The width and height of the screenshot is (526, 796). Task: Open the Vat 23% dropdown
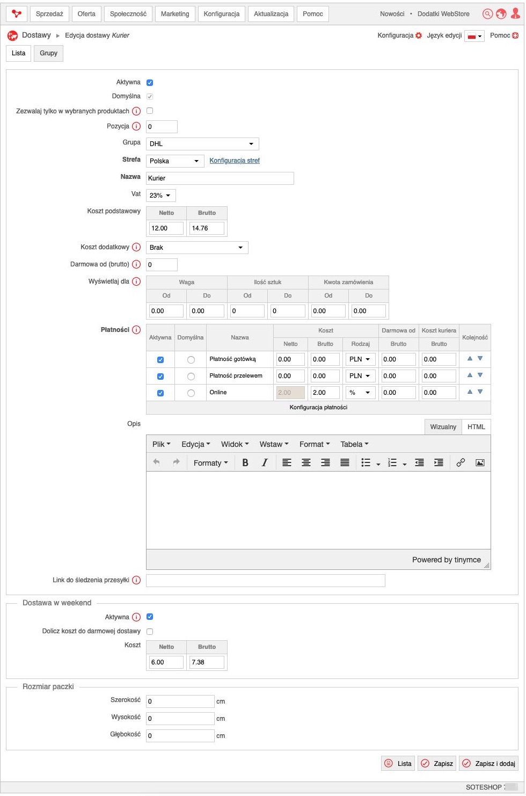click(x=161, y=196)
